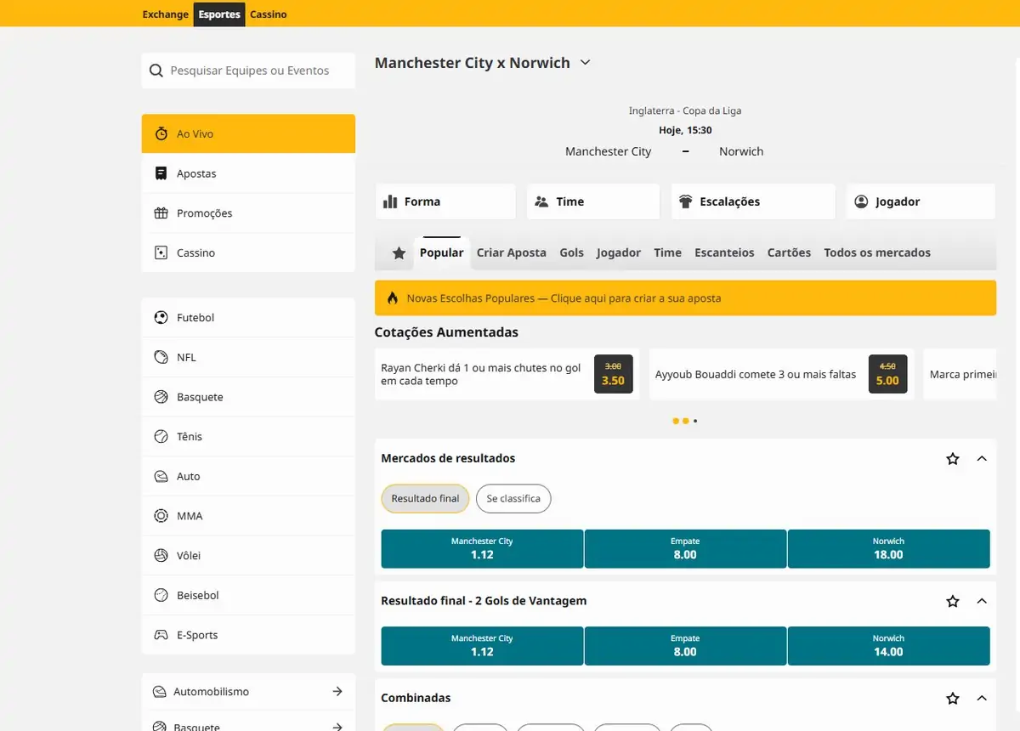The width and height of the screenshot is (1020, 731).
Task: Collapse the Combinadas section
Action: [982, 699]
